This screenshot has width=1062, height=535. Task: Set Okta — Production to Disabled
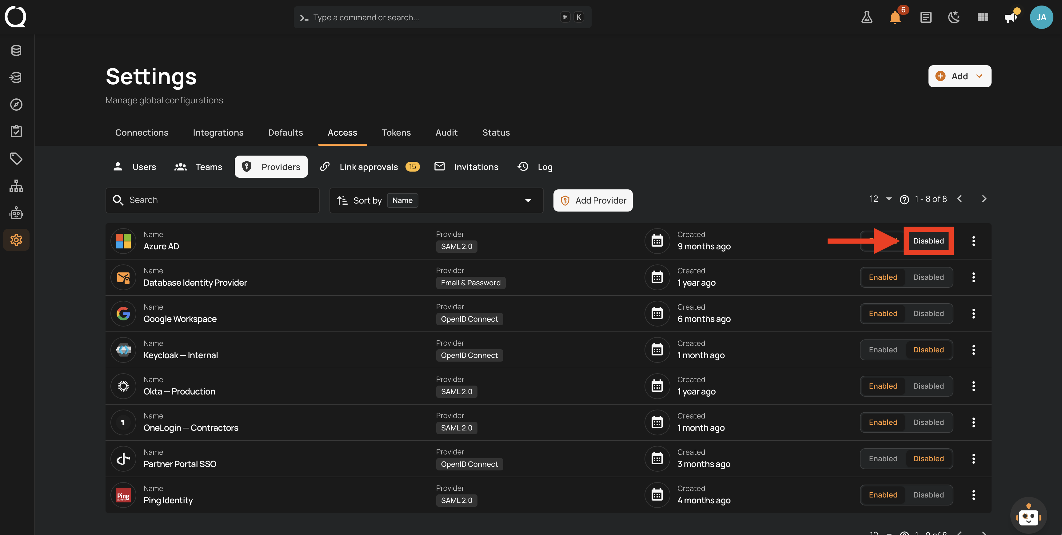pyautogui.click(x=928, y=386)
